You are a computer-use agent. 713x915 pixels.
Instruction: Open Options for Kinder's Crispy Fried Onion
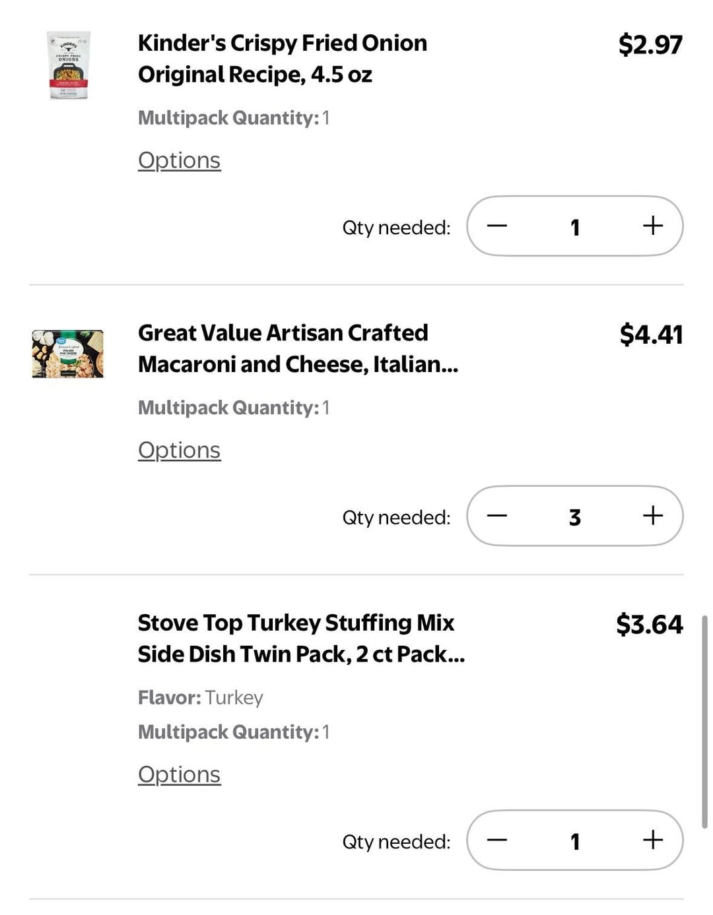click(179, 160)
